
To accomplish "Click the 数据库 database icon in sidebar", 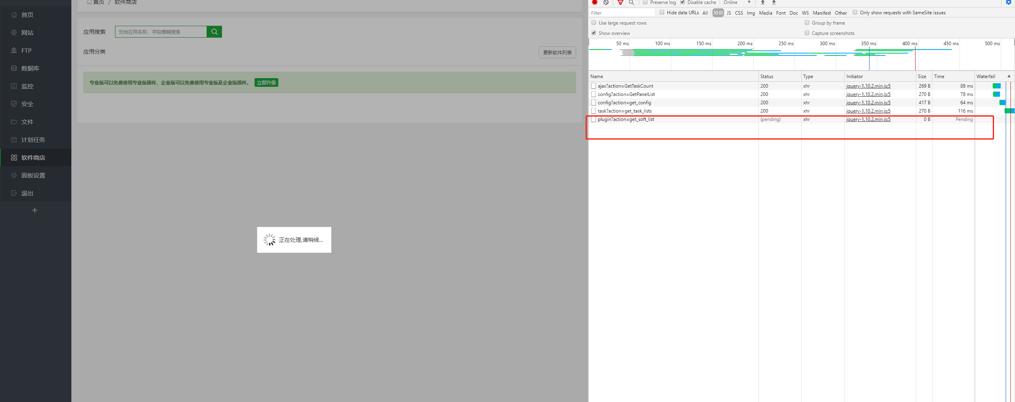I will (x=14, y=68).
